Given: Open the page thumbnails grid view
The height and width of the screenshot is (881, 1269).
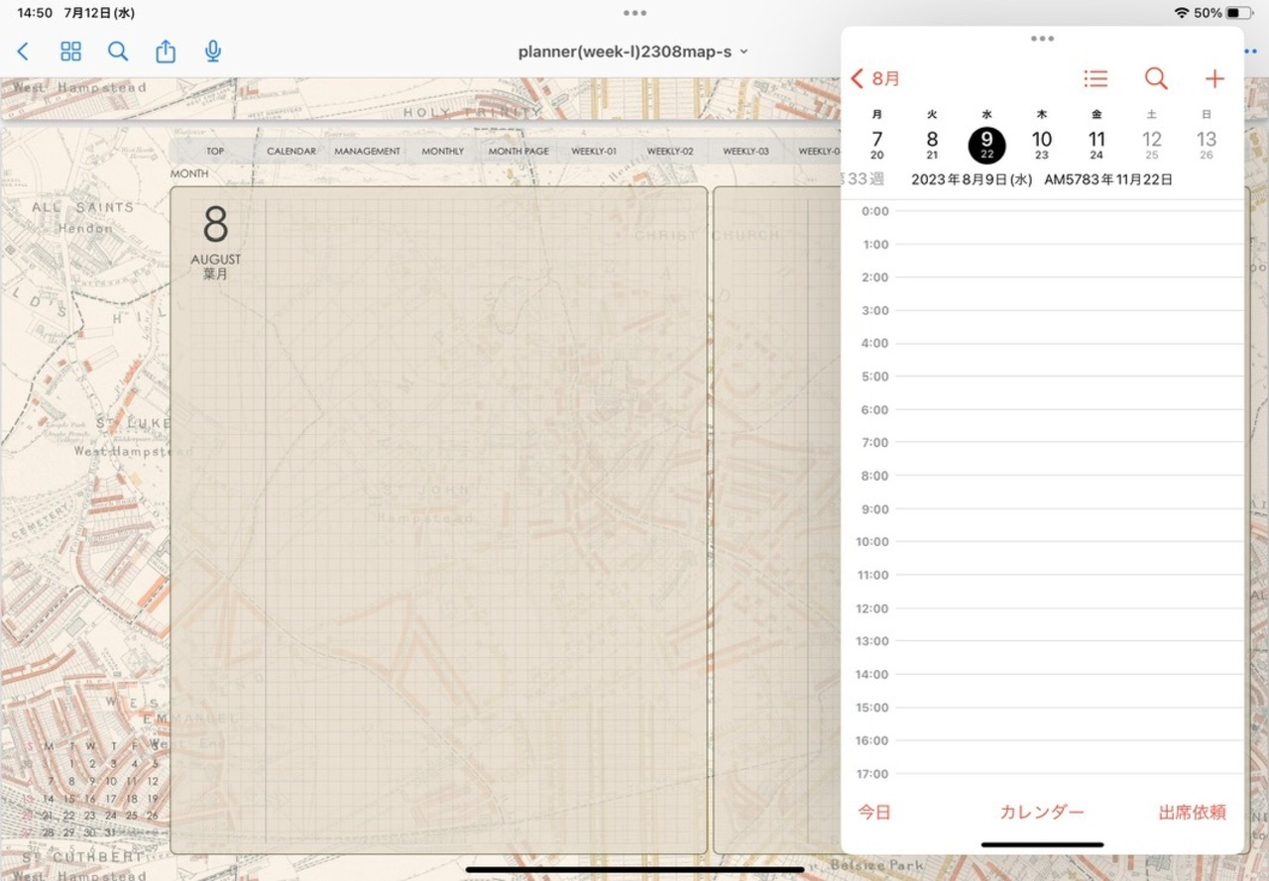Looking at the screenshot, I should tap(70, 52).
